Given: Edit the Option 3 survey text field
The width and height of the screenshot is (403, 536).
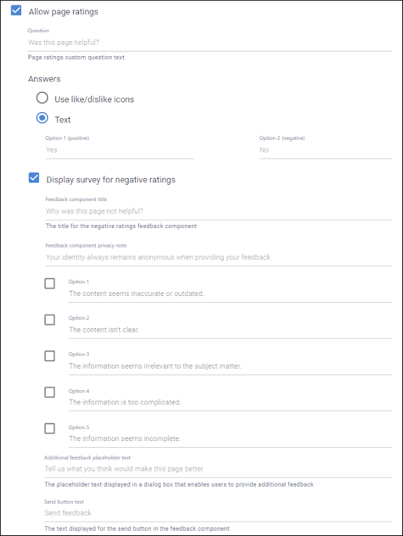Looking at the screenshot, I should [230, 366].
